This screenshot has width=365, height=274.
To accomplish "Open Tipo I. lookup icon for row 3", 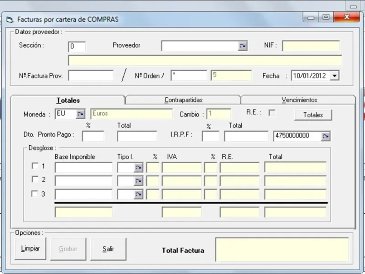I will click(138, 195).
